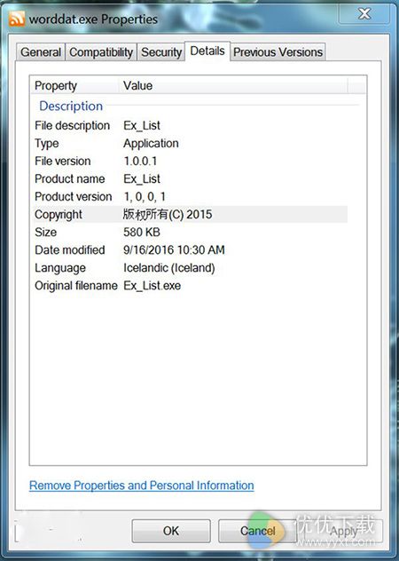Open Remove Properties and Personal Information link
Viewport: 399px width, 561px height.
pos(142,486)
